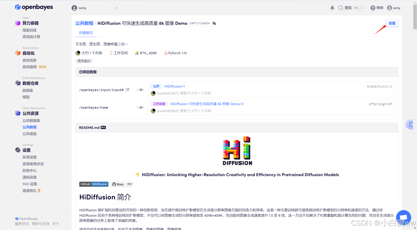Switch to the 容器概览 tab
417x230 pixels.
point(86,33)
